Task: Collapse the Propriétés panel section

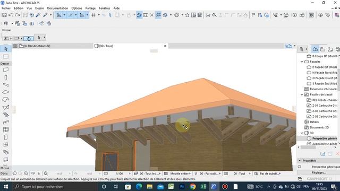Action: (300, 161)
